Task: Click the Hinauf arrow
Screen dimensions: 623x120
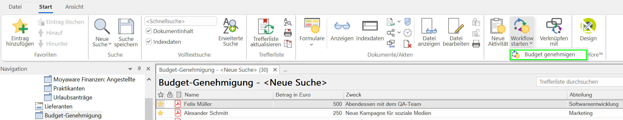Action: click(x=41, y=33)
